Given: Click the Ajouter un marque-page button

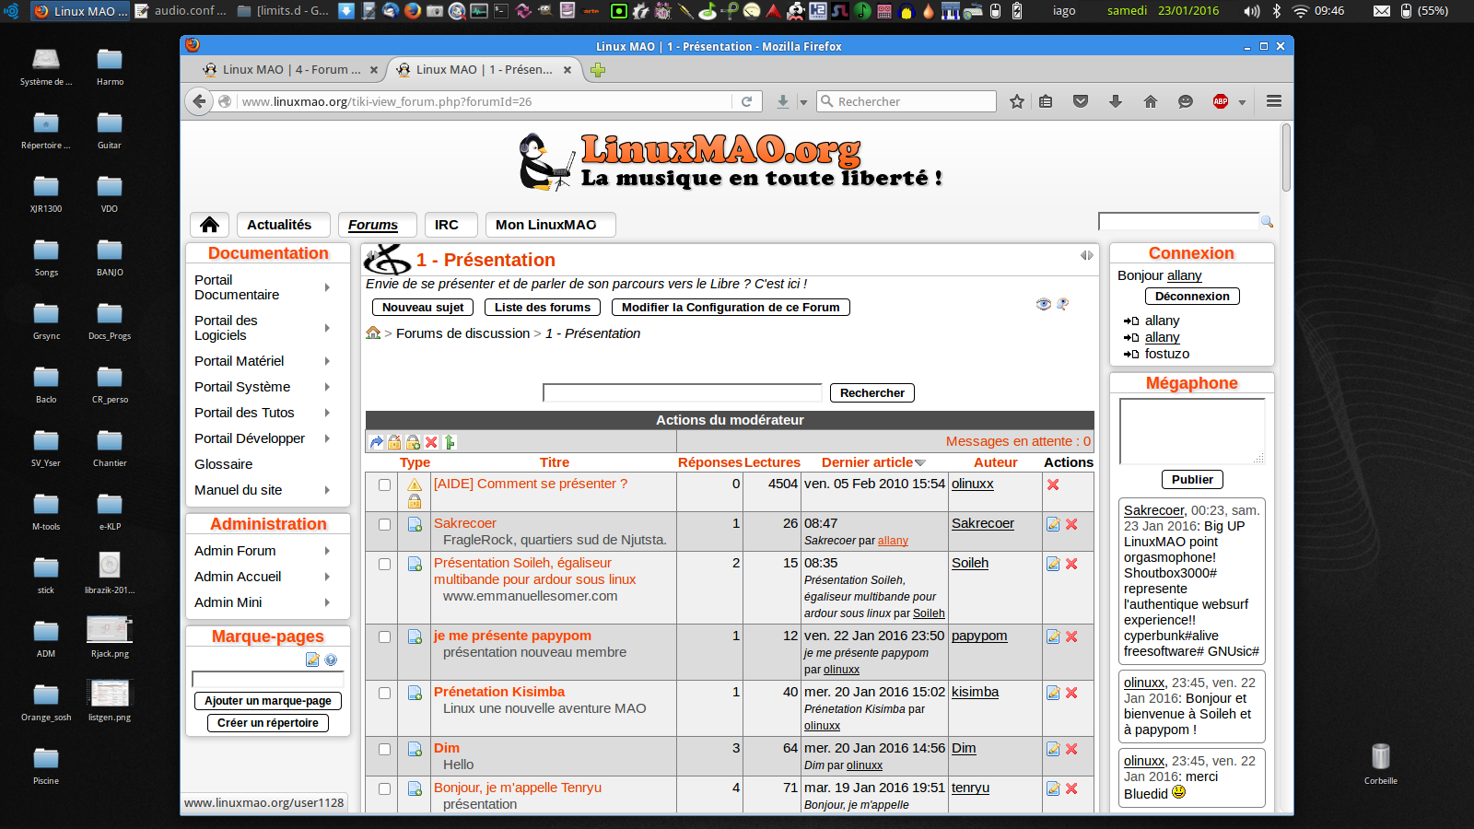Looking at the screenshot, I should 268,701.
